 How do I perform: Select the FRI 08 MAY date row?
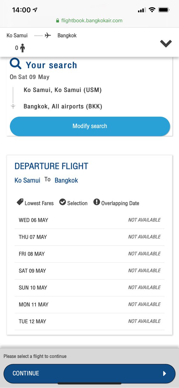click(89, 254)
